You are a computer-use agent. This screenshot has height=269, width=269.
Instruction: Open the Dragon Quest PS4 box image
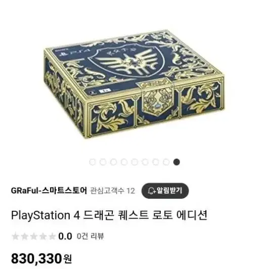point(134,84)
